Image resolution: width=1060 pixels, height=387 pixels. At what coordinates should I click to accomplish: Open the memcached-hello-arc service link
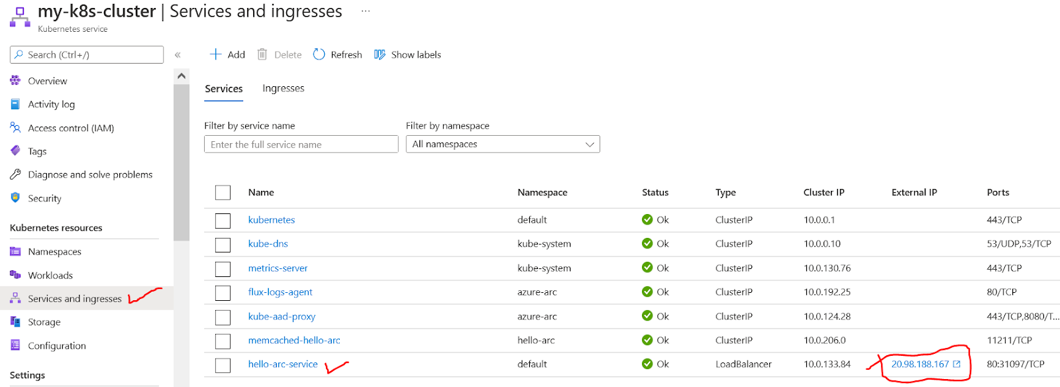pyautogui.click(x=294, y=340)
